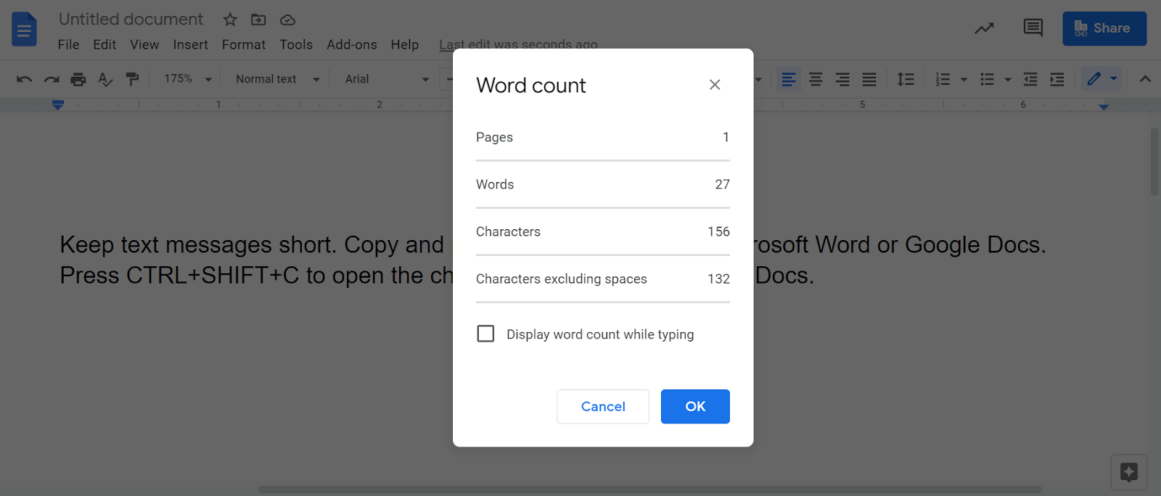Click the vertical scrollbar thumb

(x=1154, y=162)
